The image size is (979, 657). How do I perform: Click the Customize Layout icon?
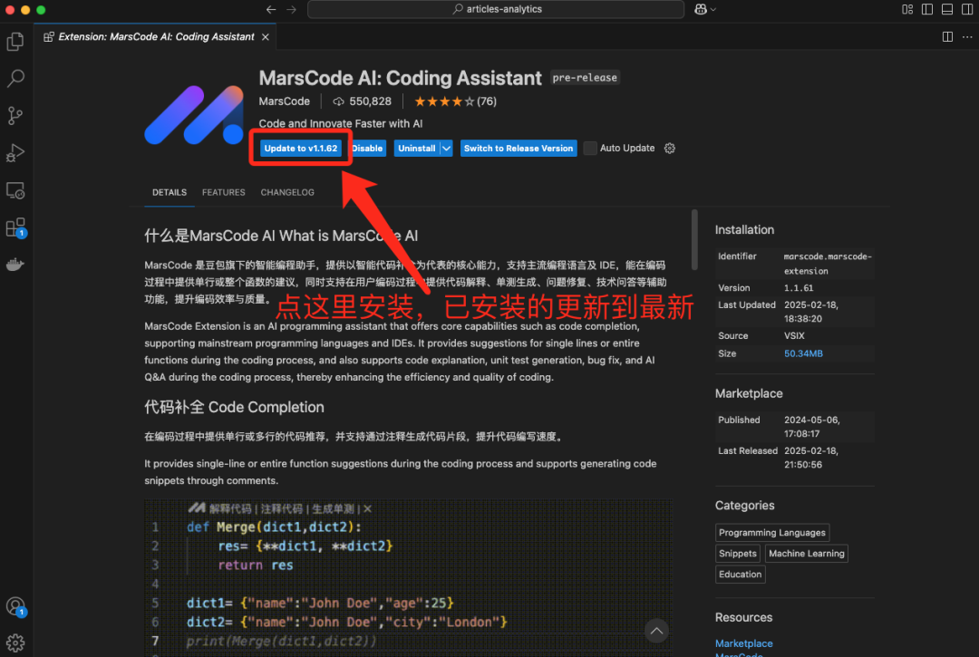pos(907,9)
